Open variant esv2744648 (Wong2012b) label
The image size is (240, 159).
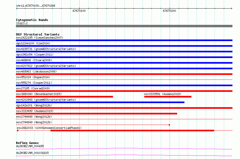(x=34, y=117)
